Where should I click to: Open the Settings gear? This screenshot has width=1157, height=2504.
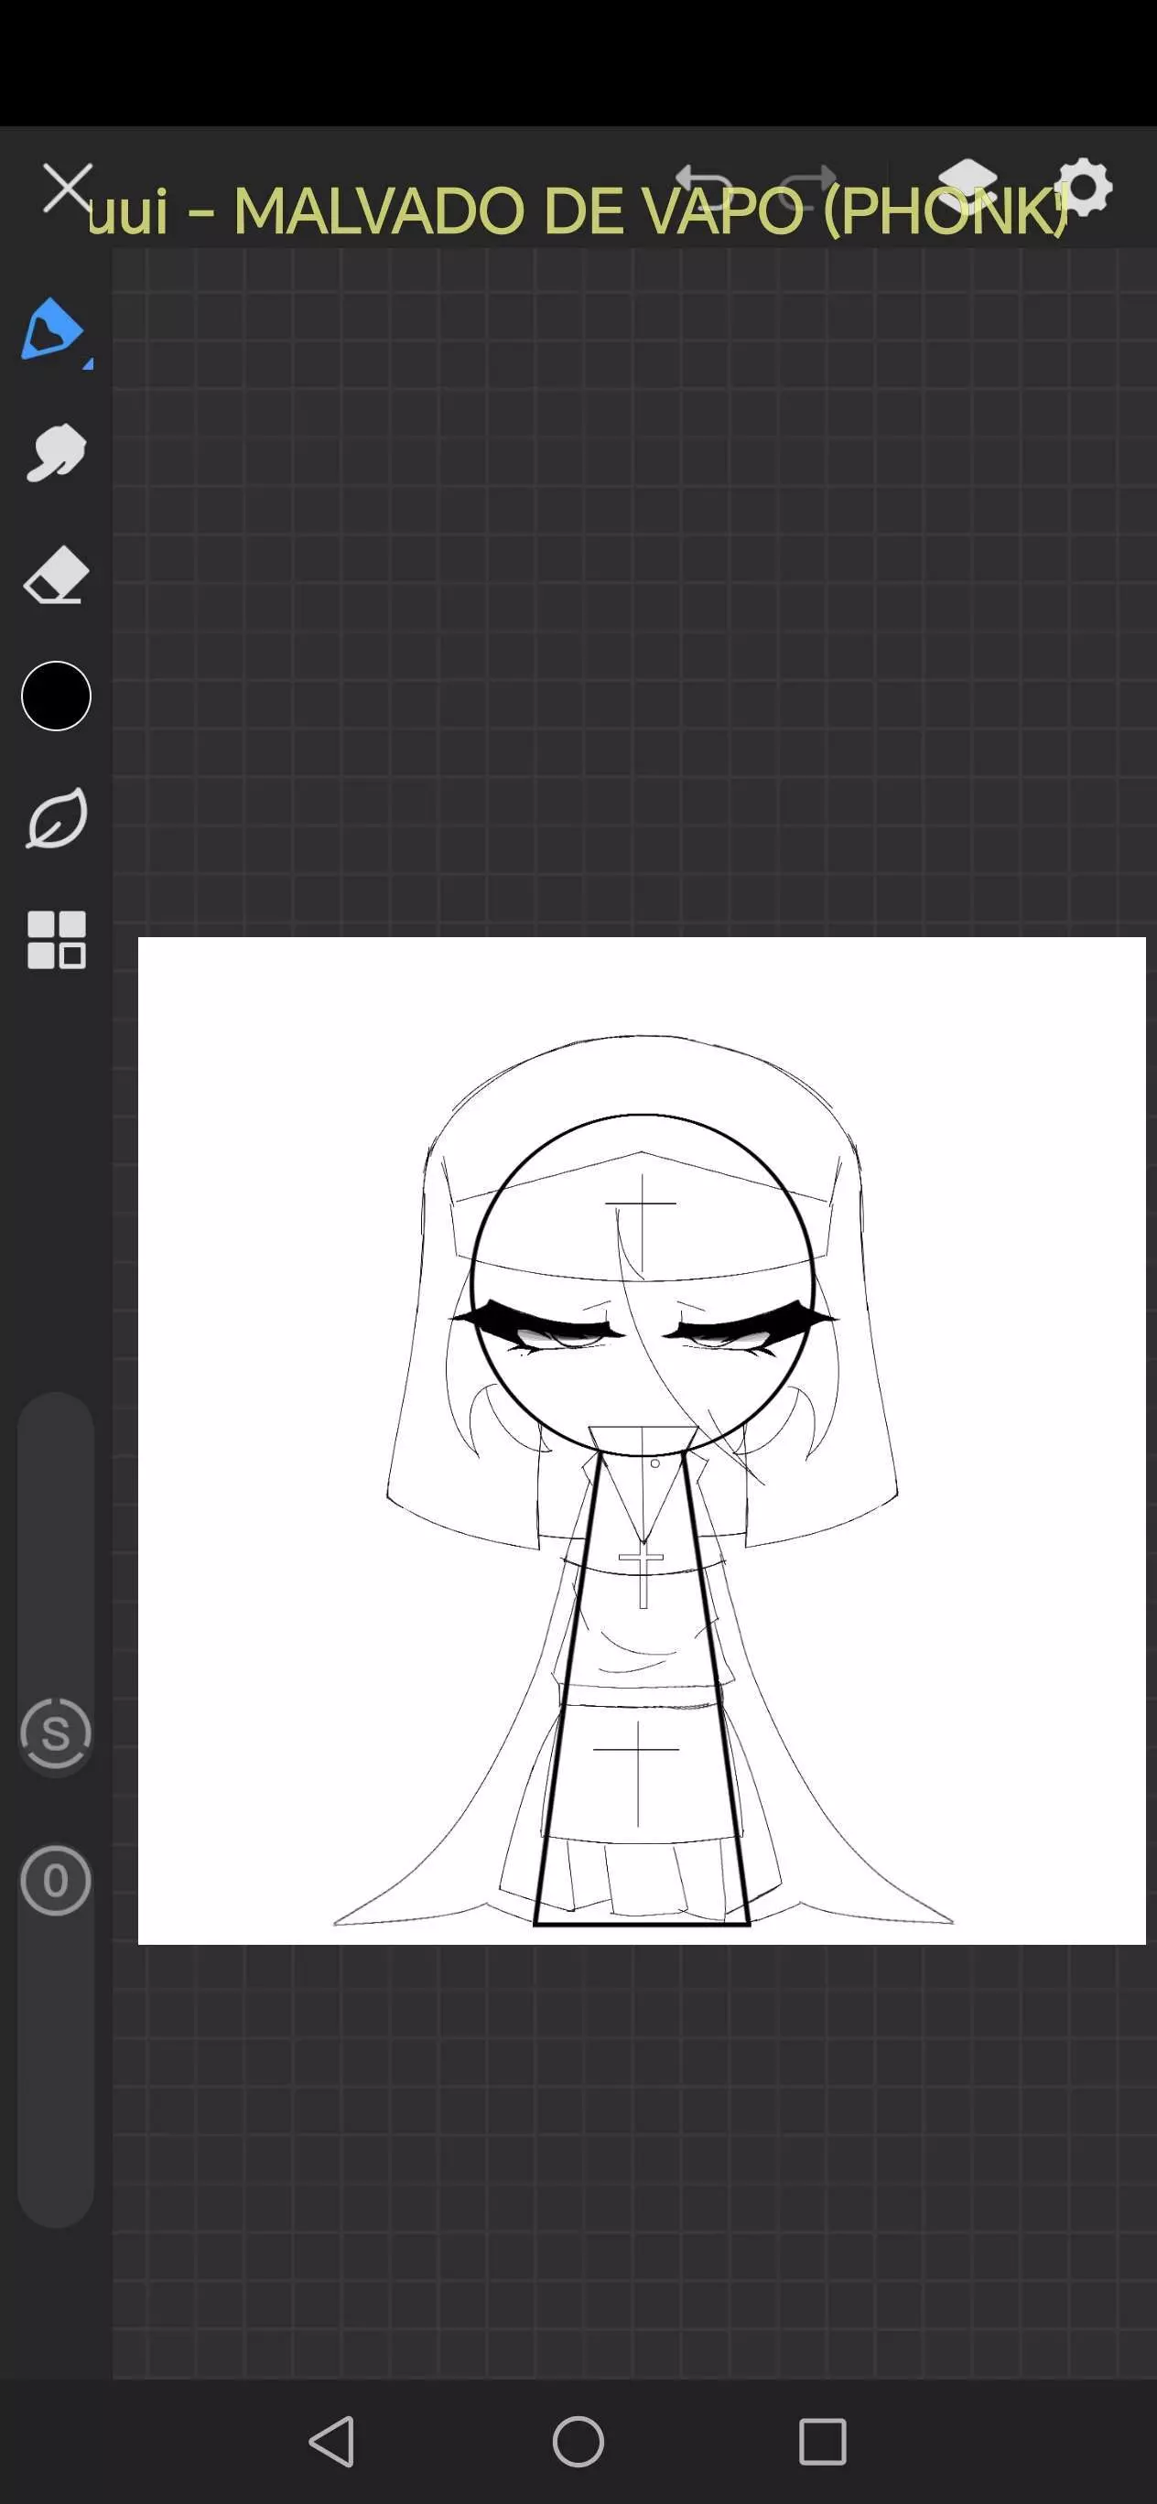1083,188
